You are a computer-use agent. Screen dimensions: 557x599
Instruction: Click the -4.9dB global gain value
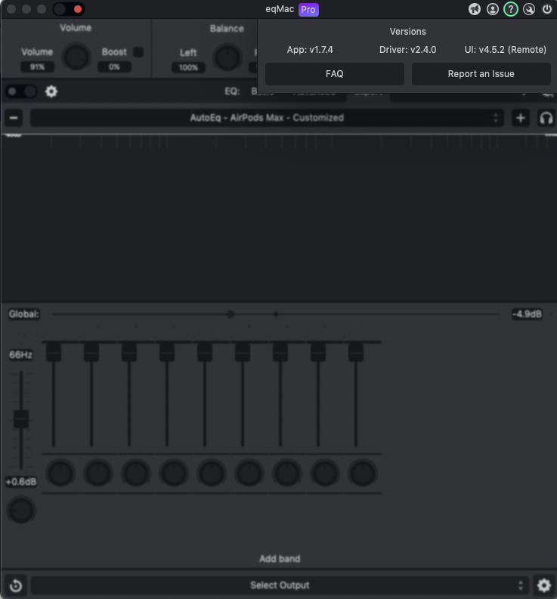(x=527, y=314)
